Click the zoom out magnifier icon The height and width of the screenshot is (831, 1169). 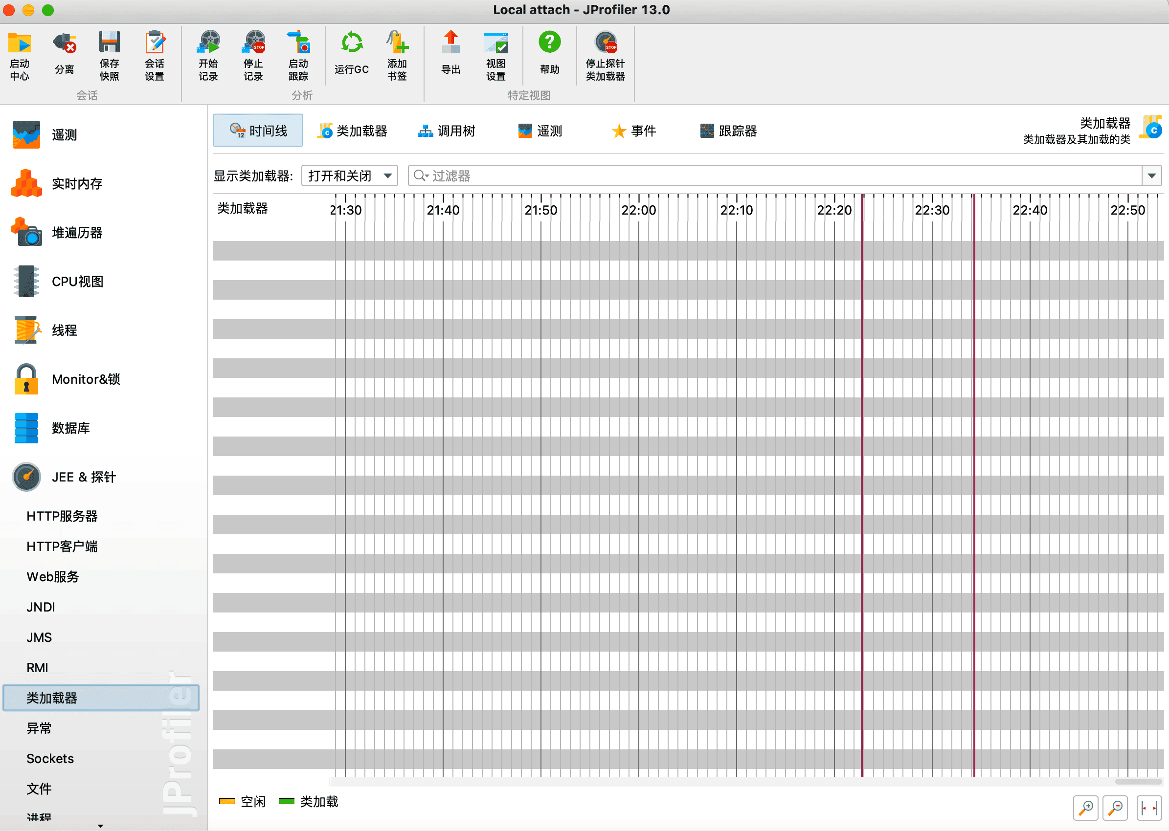[x=1115, y=808]
